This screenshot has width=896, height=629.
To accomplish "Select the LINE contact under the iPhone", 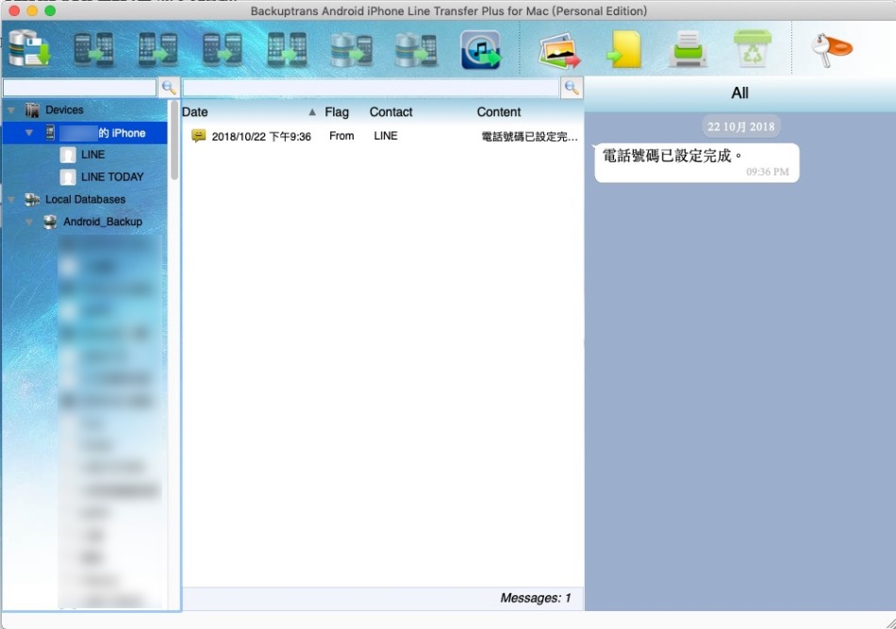I will click(92, 155).
